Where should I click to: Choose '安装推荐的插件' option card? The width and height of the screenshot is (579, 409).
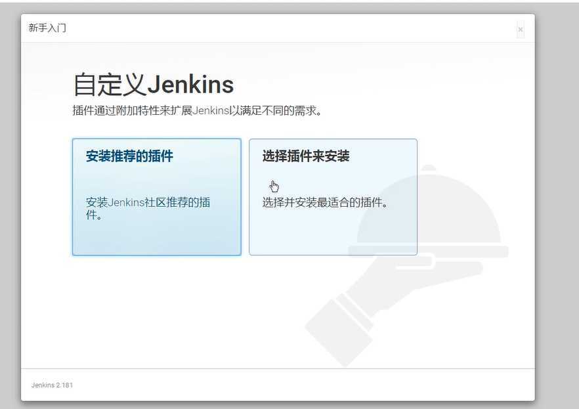click(156, 197)
